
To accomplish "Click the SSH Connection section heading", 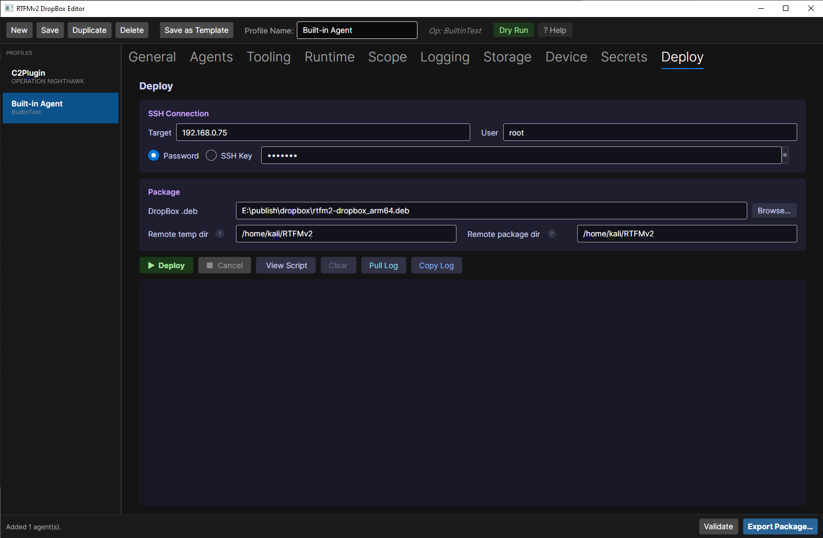I will 178,114.
